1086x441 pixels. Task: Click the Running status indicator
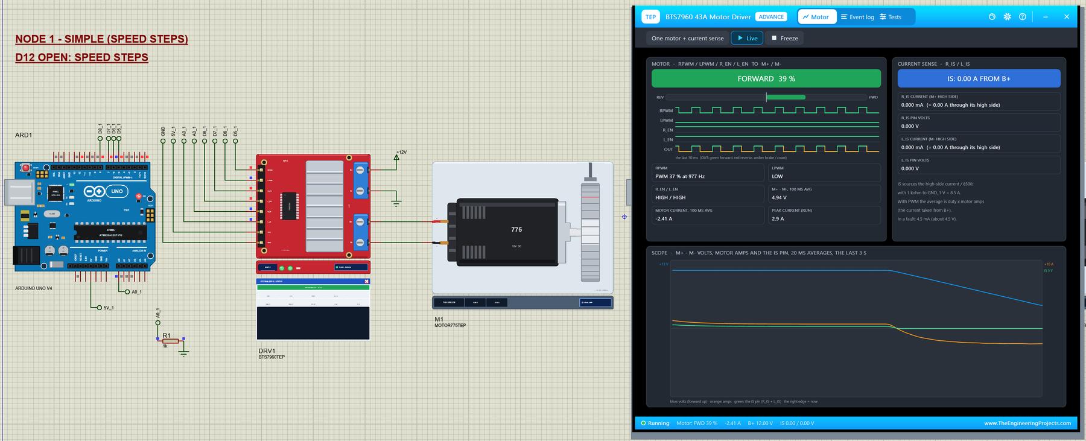tap(655, 423)
